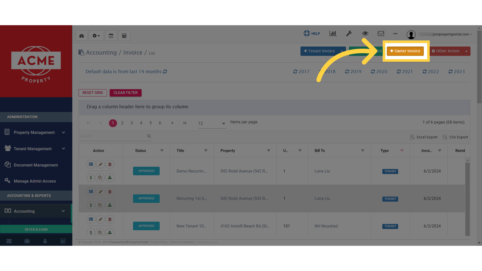Click the RESET GRID button
482x271 pixels.
tap(93, 93)
